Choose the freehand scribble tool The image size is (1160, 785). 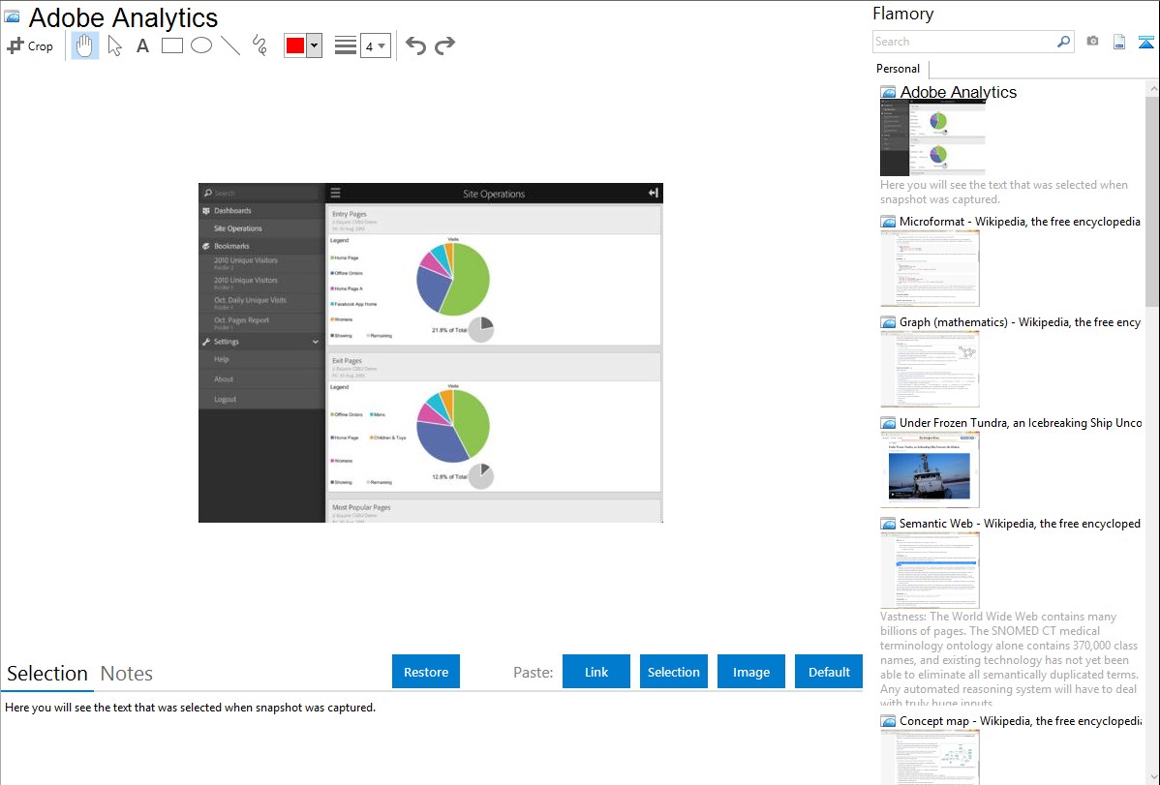tap(259, 45)
